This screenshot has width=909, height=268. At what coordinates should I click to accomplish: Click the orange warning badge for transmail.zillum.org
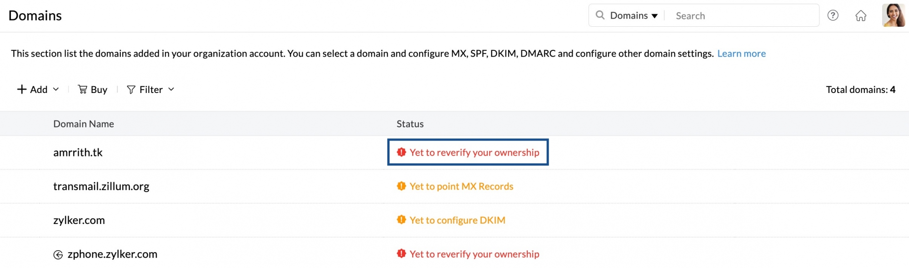tap(402, 186)
